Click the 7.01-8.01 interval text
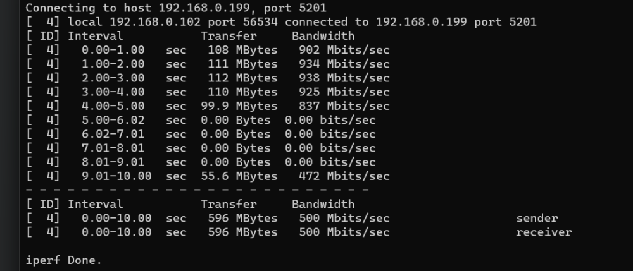Screen dimensions: 633x271 (x=113, y=148)
